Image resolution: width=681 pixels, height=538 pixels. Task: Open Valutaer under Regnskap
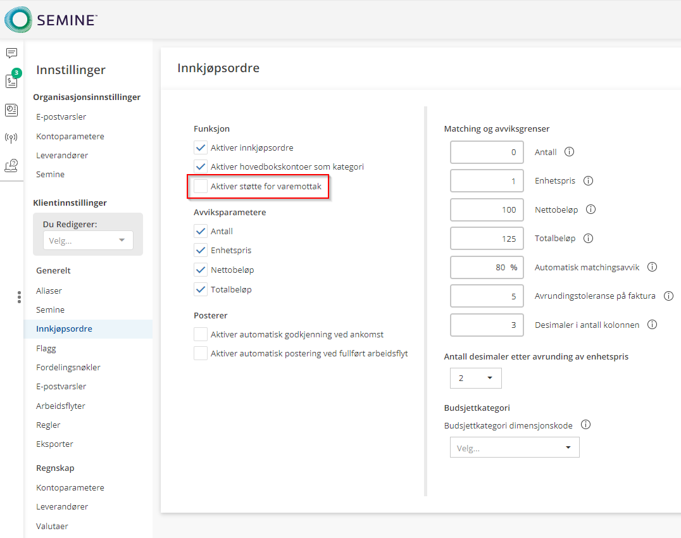coord(52,526)
